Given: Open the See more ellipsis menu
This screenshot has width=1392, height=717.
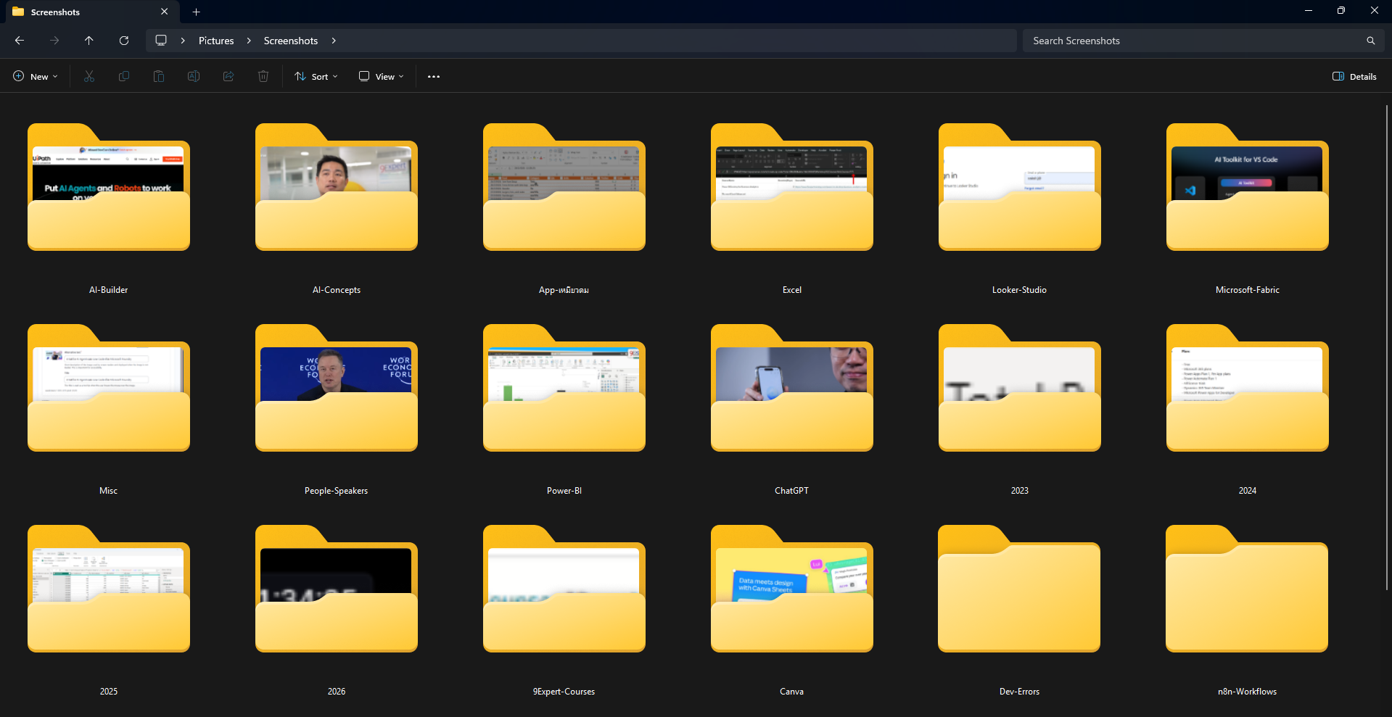Looking at the screenshot, I should [434, 76].
